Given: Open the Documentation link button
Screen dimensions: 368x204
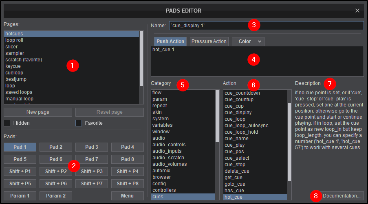Looking at the screenshot, I should (341, 196).
